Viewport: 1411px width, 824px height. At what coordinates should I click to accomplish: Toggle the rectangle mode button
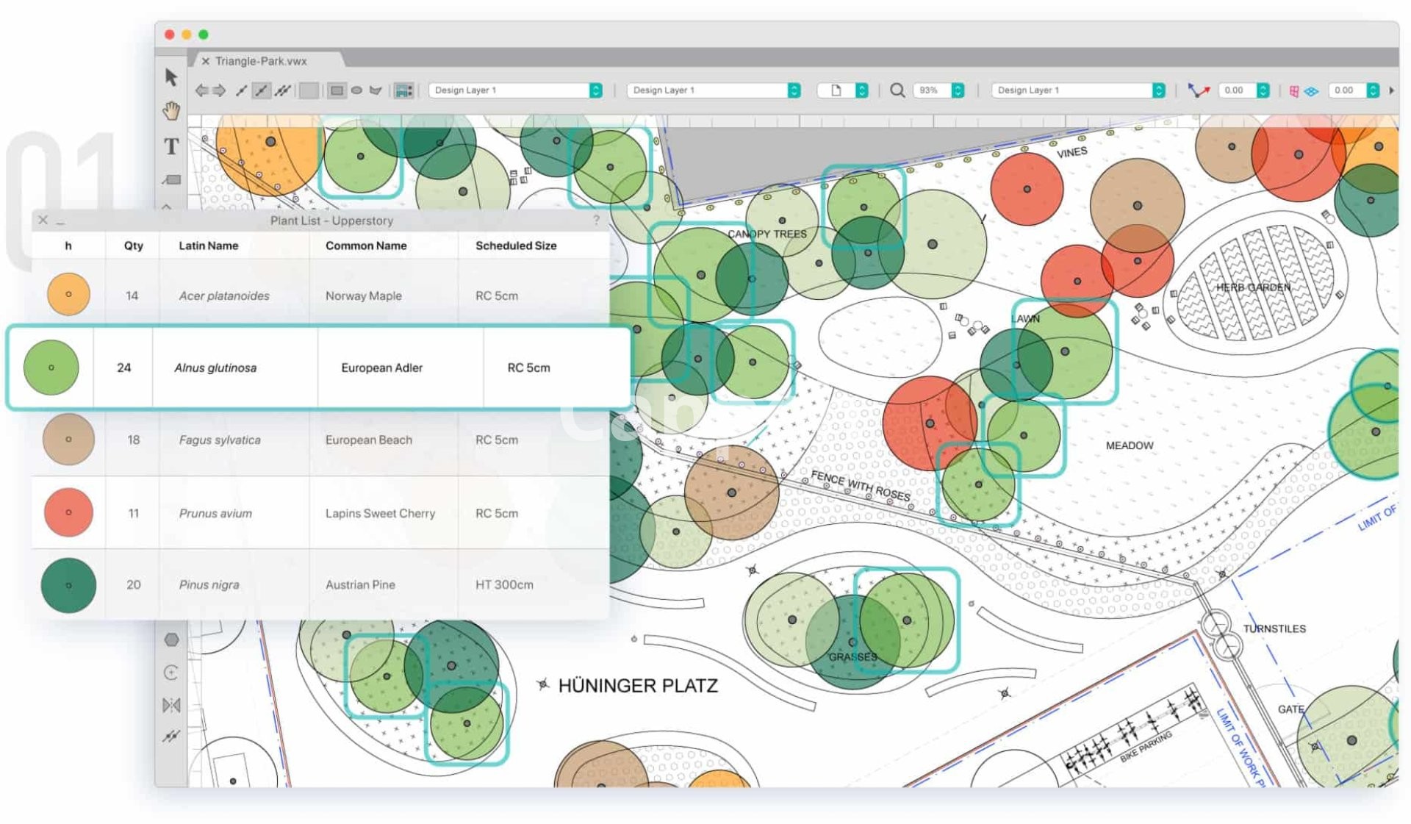[337, 90]
